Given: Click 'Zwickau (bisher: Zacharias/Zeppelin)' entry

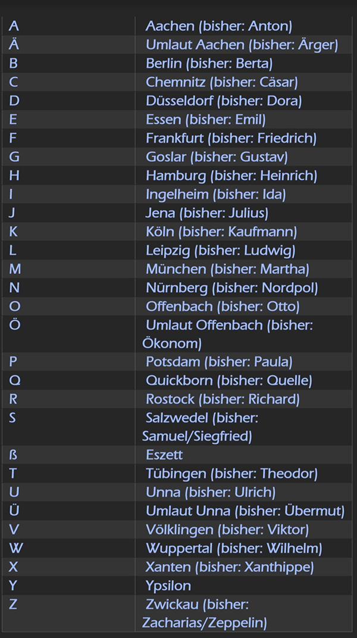Looking at the screenshot, I should pos(205,614).
